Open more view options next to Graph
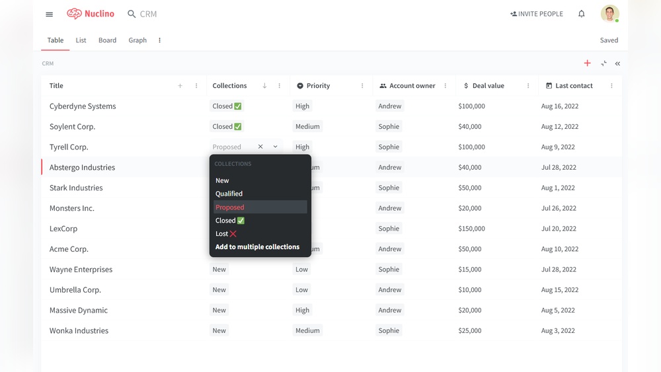 pyautogui.click(x=159, y=40)
